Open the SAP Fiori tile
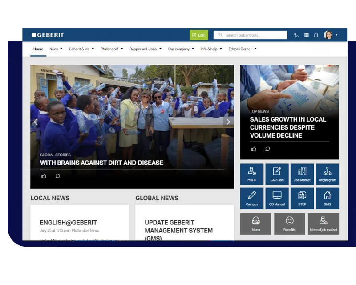The height and width of the screenshot is (285, 356). (x=277, y=174)
